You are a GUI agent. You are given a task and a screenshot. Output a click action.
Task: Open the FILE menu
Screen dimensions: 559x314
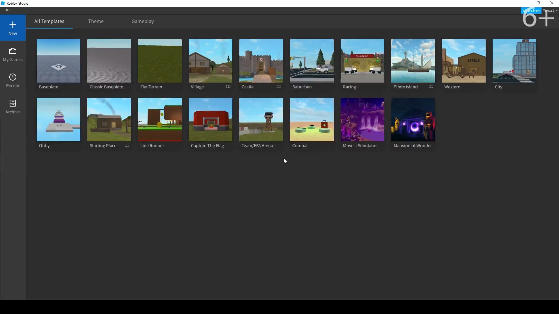click(x=8, y=10)
